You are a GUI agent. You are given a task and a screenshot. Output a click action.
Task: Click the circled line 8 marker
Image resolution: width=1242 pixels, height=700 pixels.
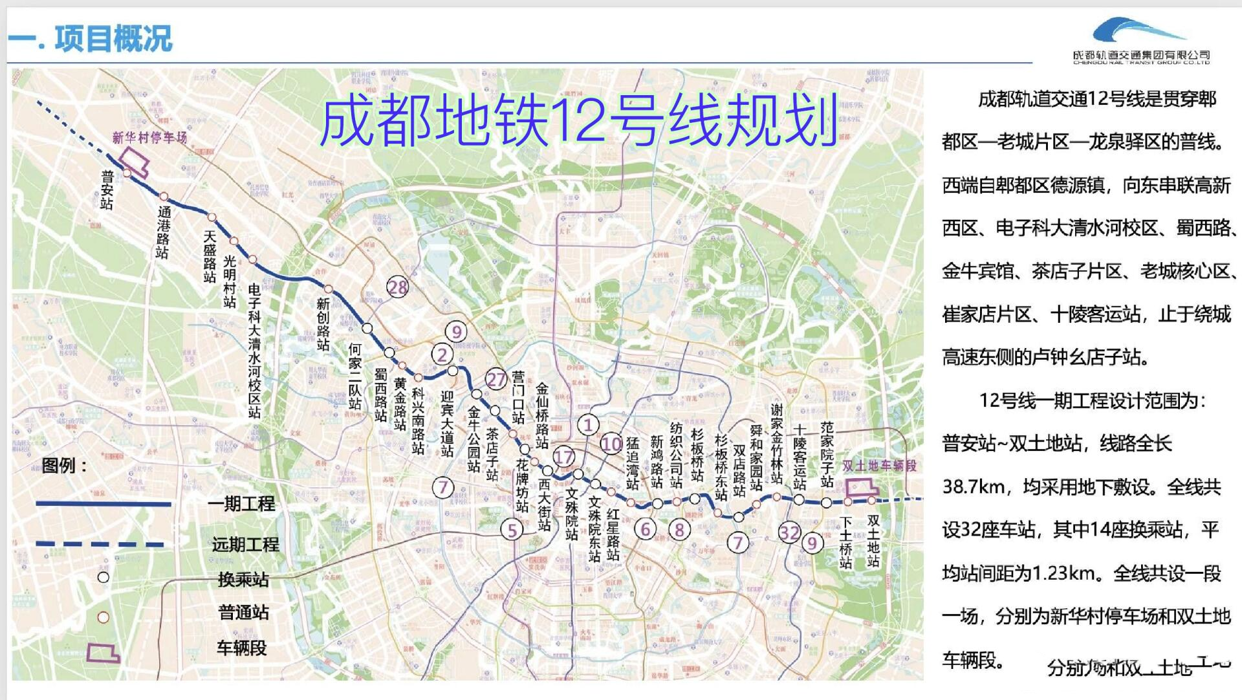679,530
